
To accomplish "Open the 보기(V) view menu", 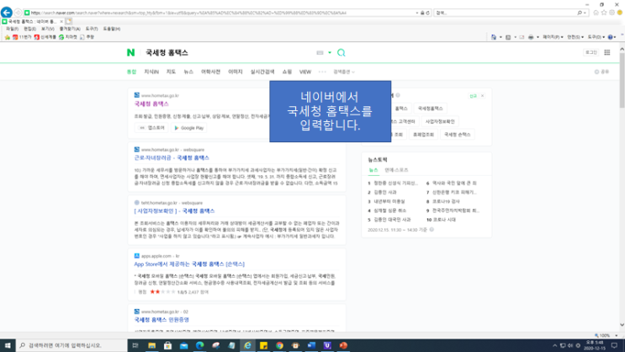I will (x=47, y=29).
